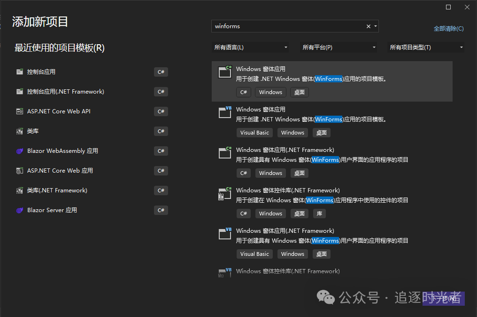The image size is (477, 317).
Task: Click the 桌面 tag on the first C# result
Action: pyautogui.click(x=300, y=92)
